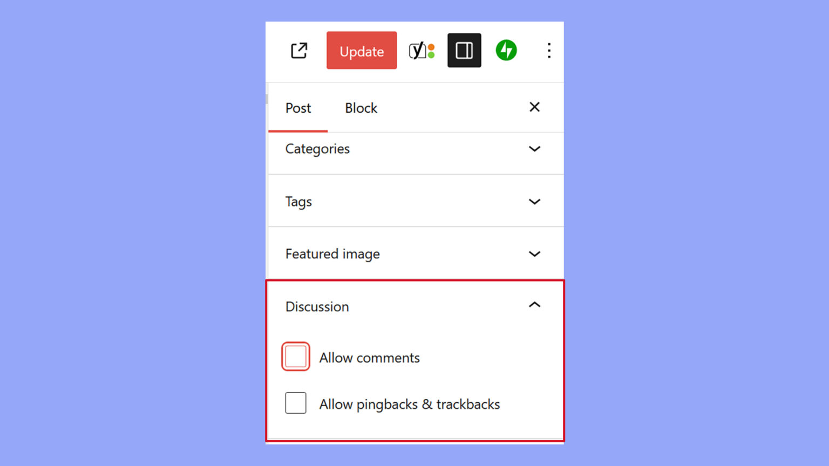Select the Post tab
829x466 pixels.
point(298,108)
